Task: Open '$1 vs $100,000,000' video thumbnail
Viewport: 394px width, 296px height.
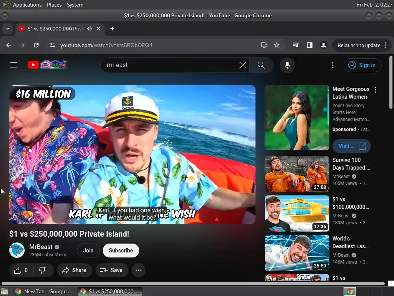Action: click(297, 214)
